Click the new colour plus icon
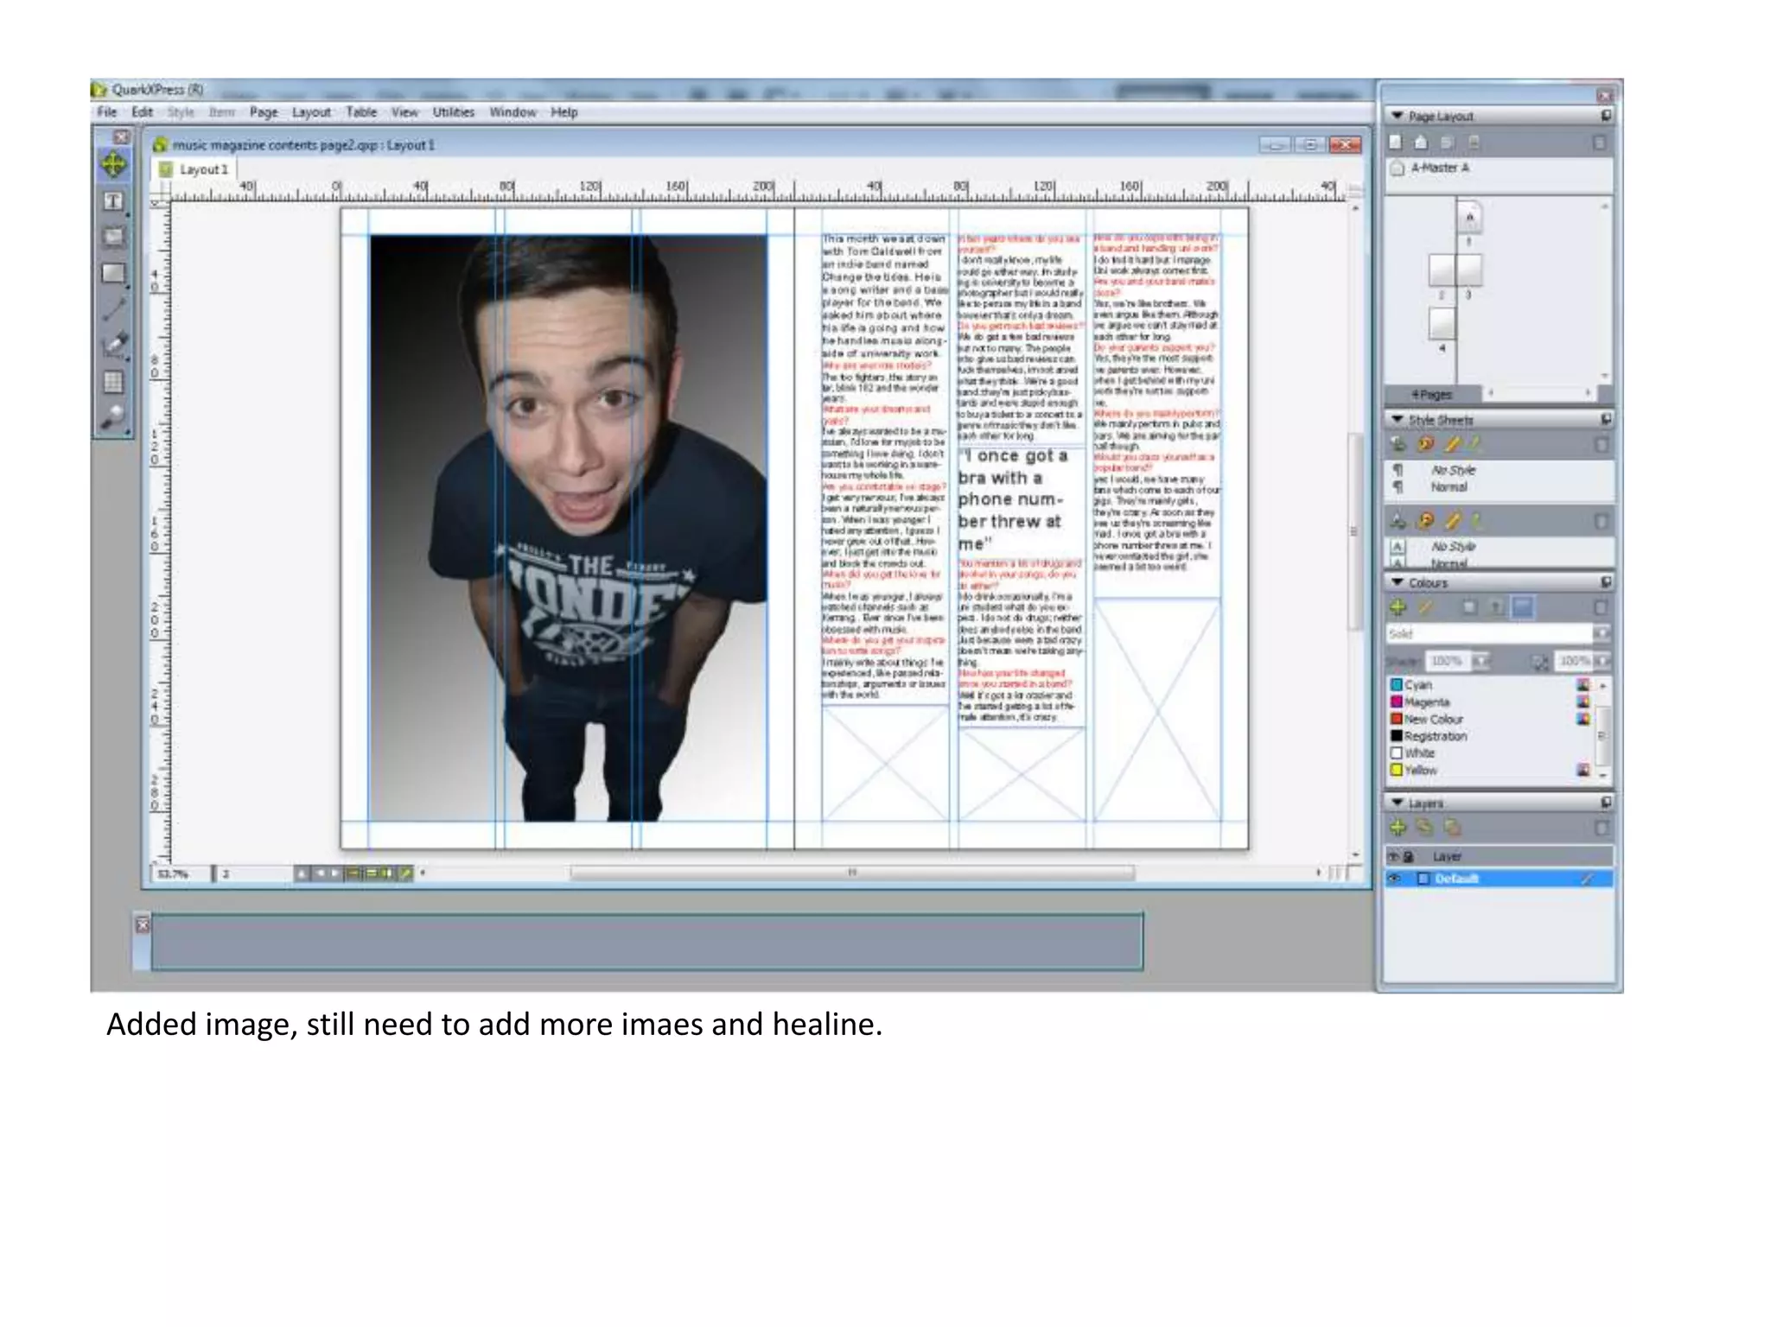The image size is (1770, 1327). point(1398,607)
